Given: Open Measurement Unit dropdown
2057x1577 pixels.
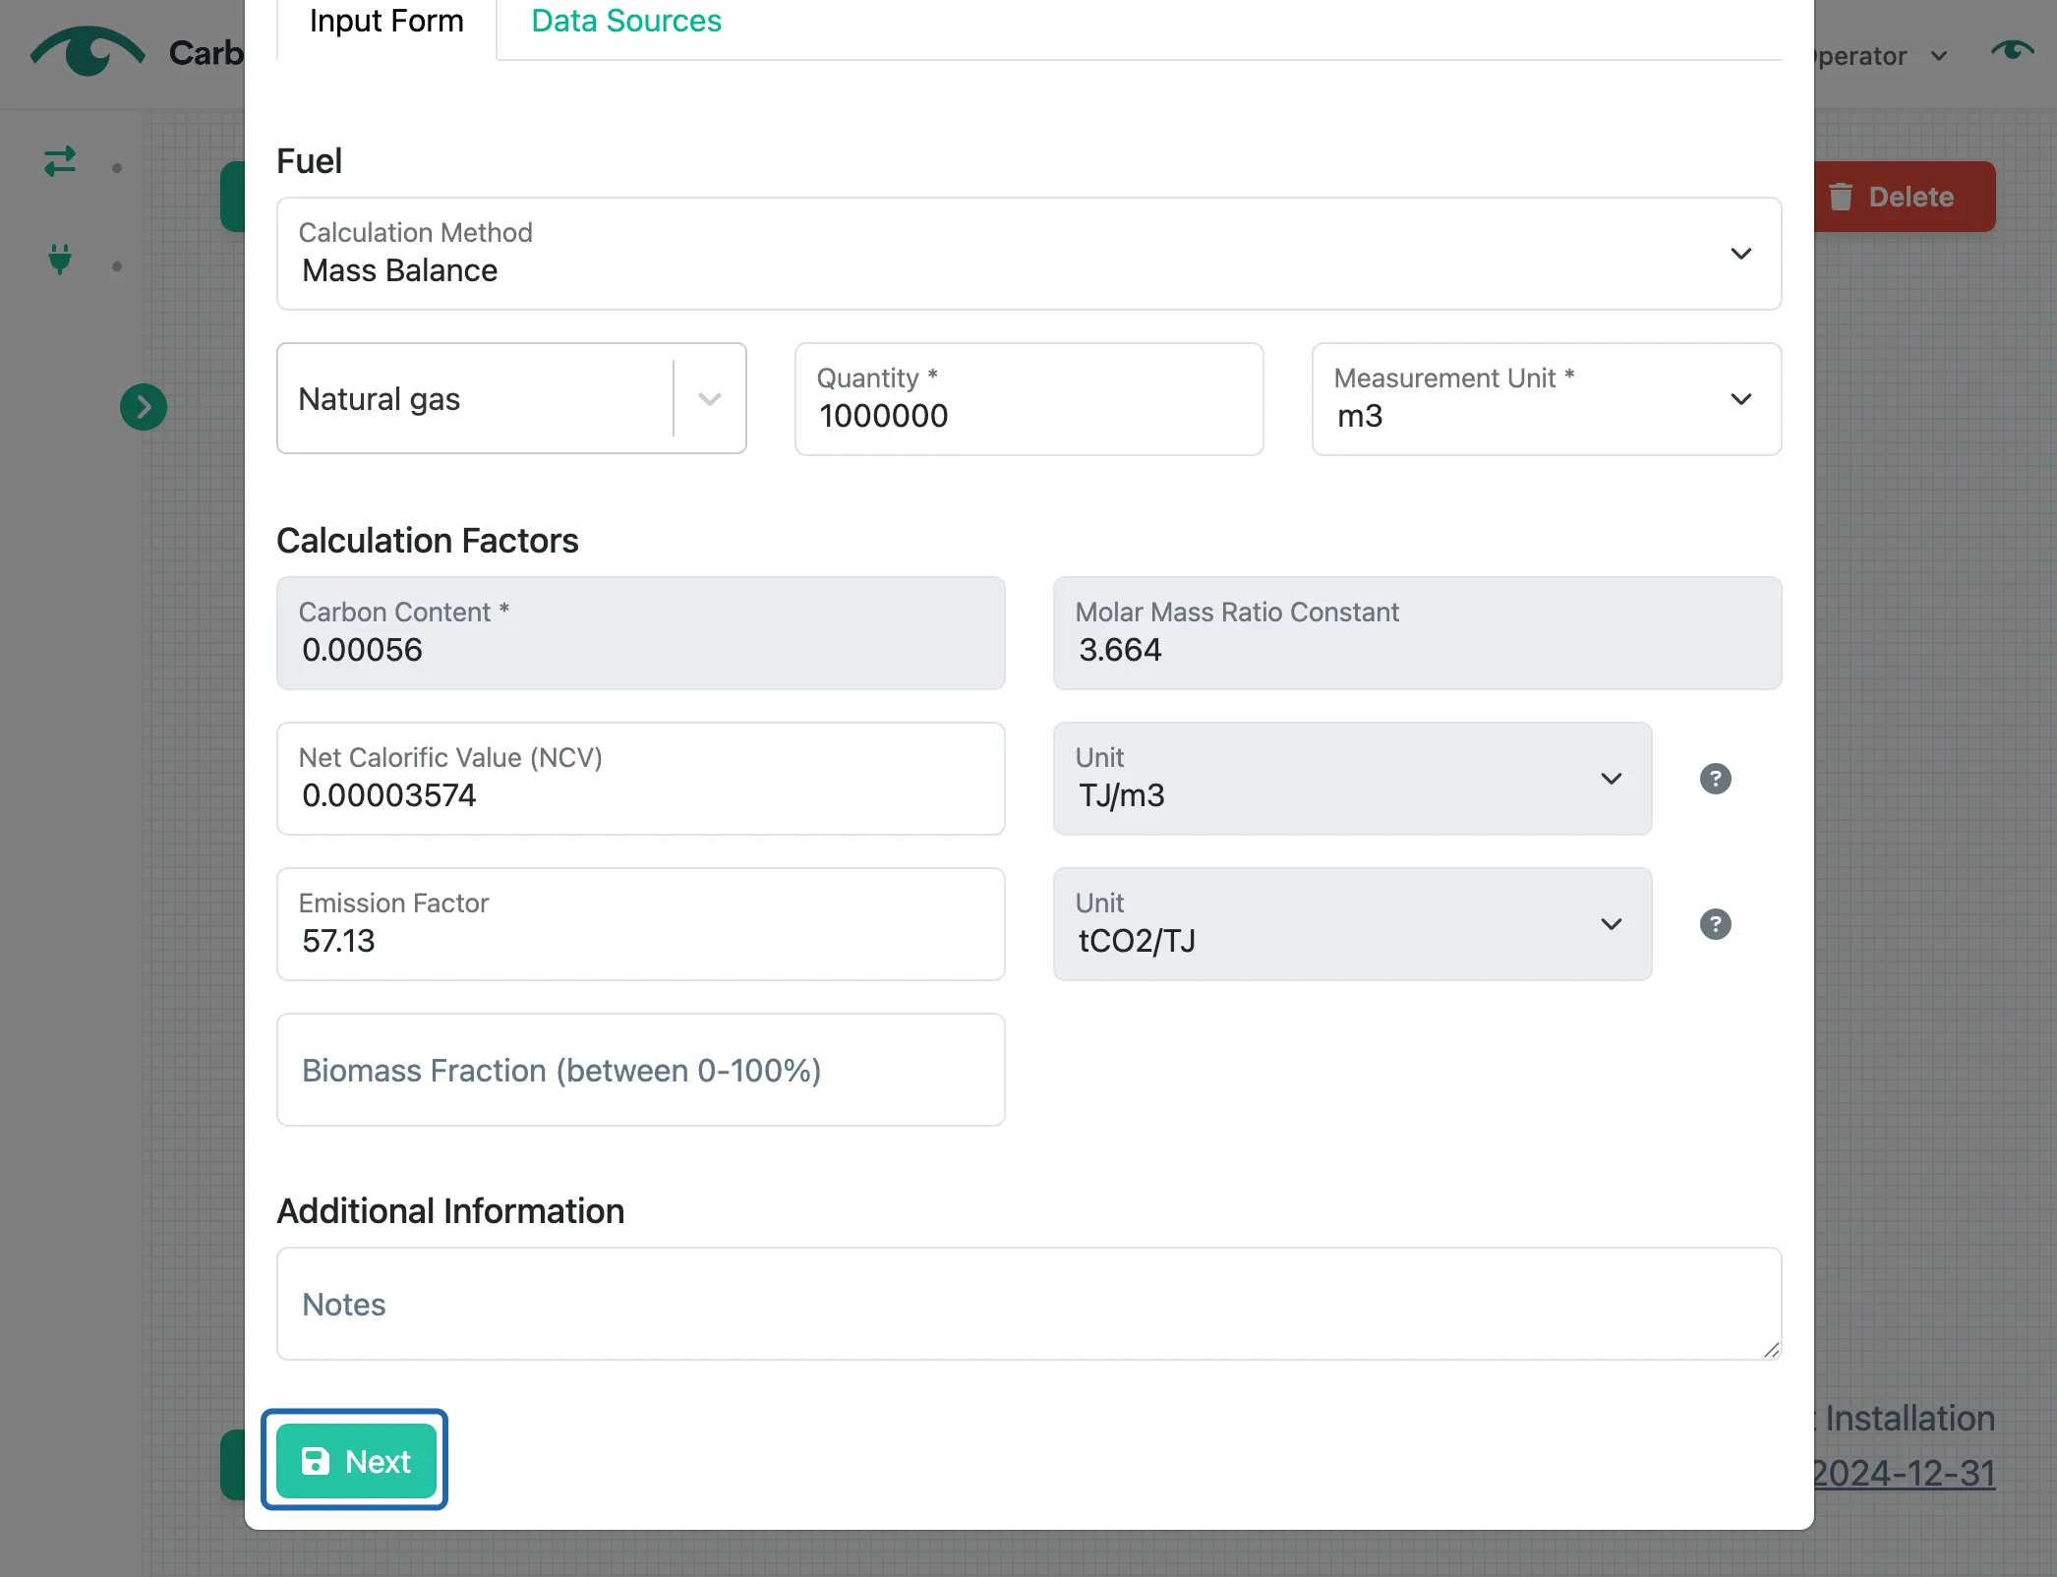Looking at the screenshot, I should 1546,399.
